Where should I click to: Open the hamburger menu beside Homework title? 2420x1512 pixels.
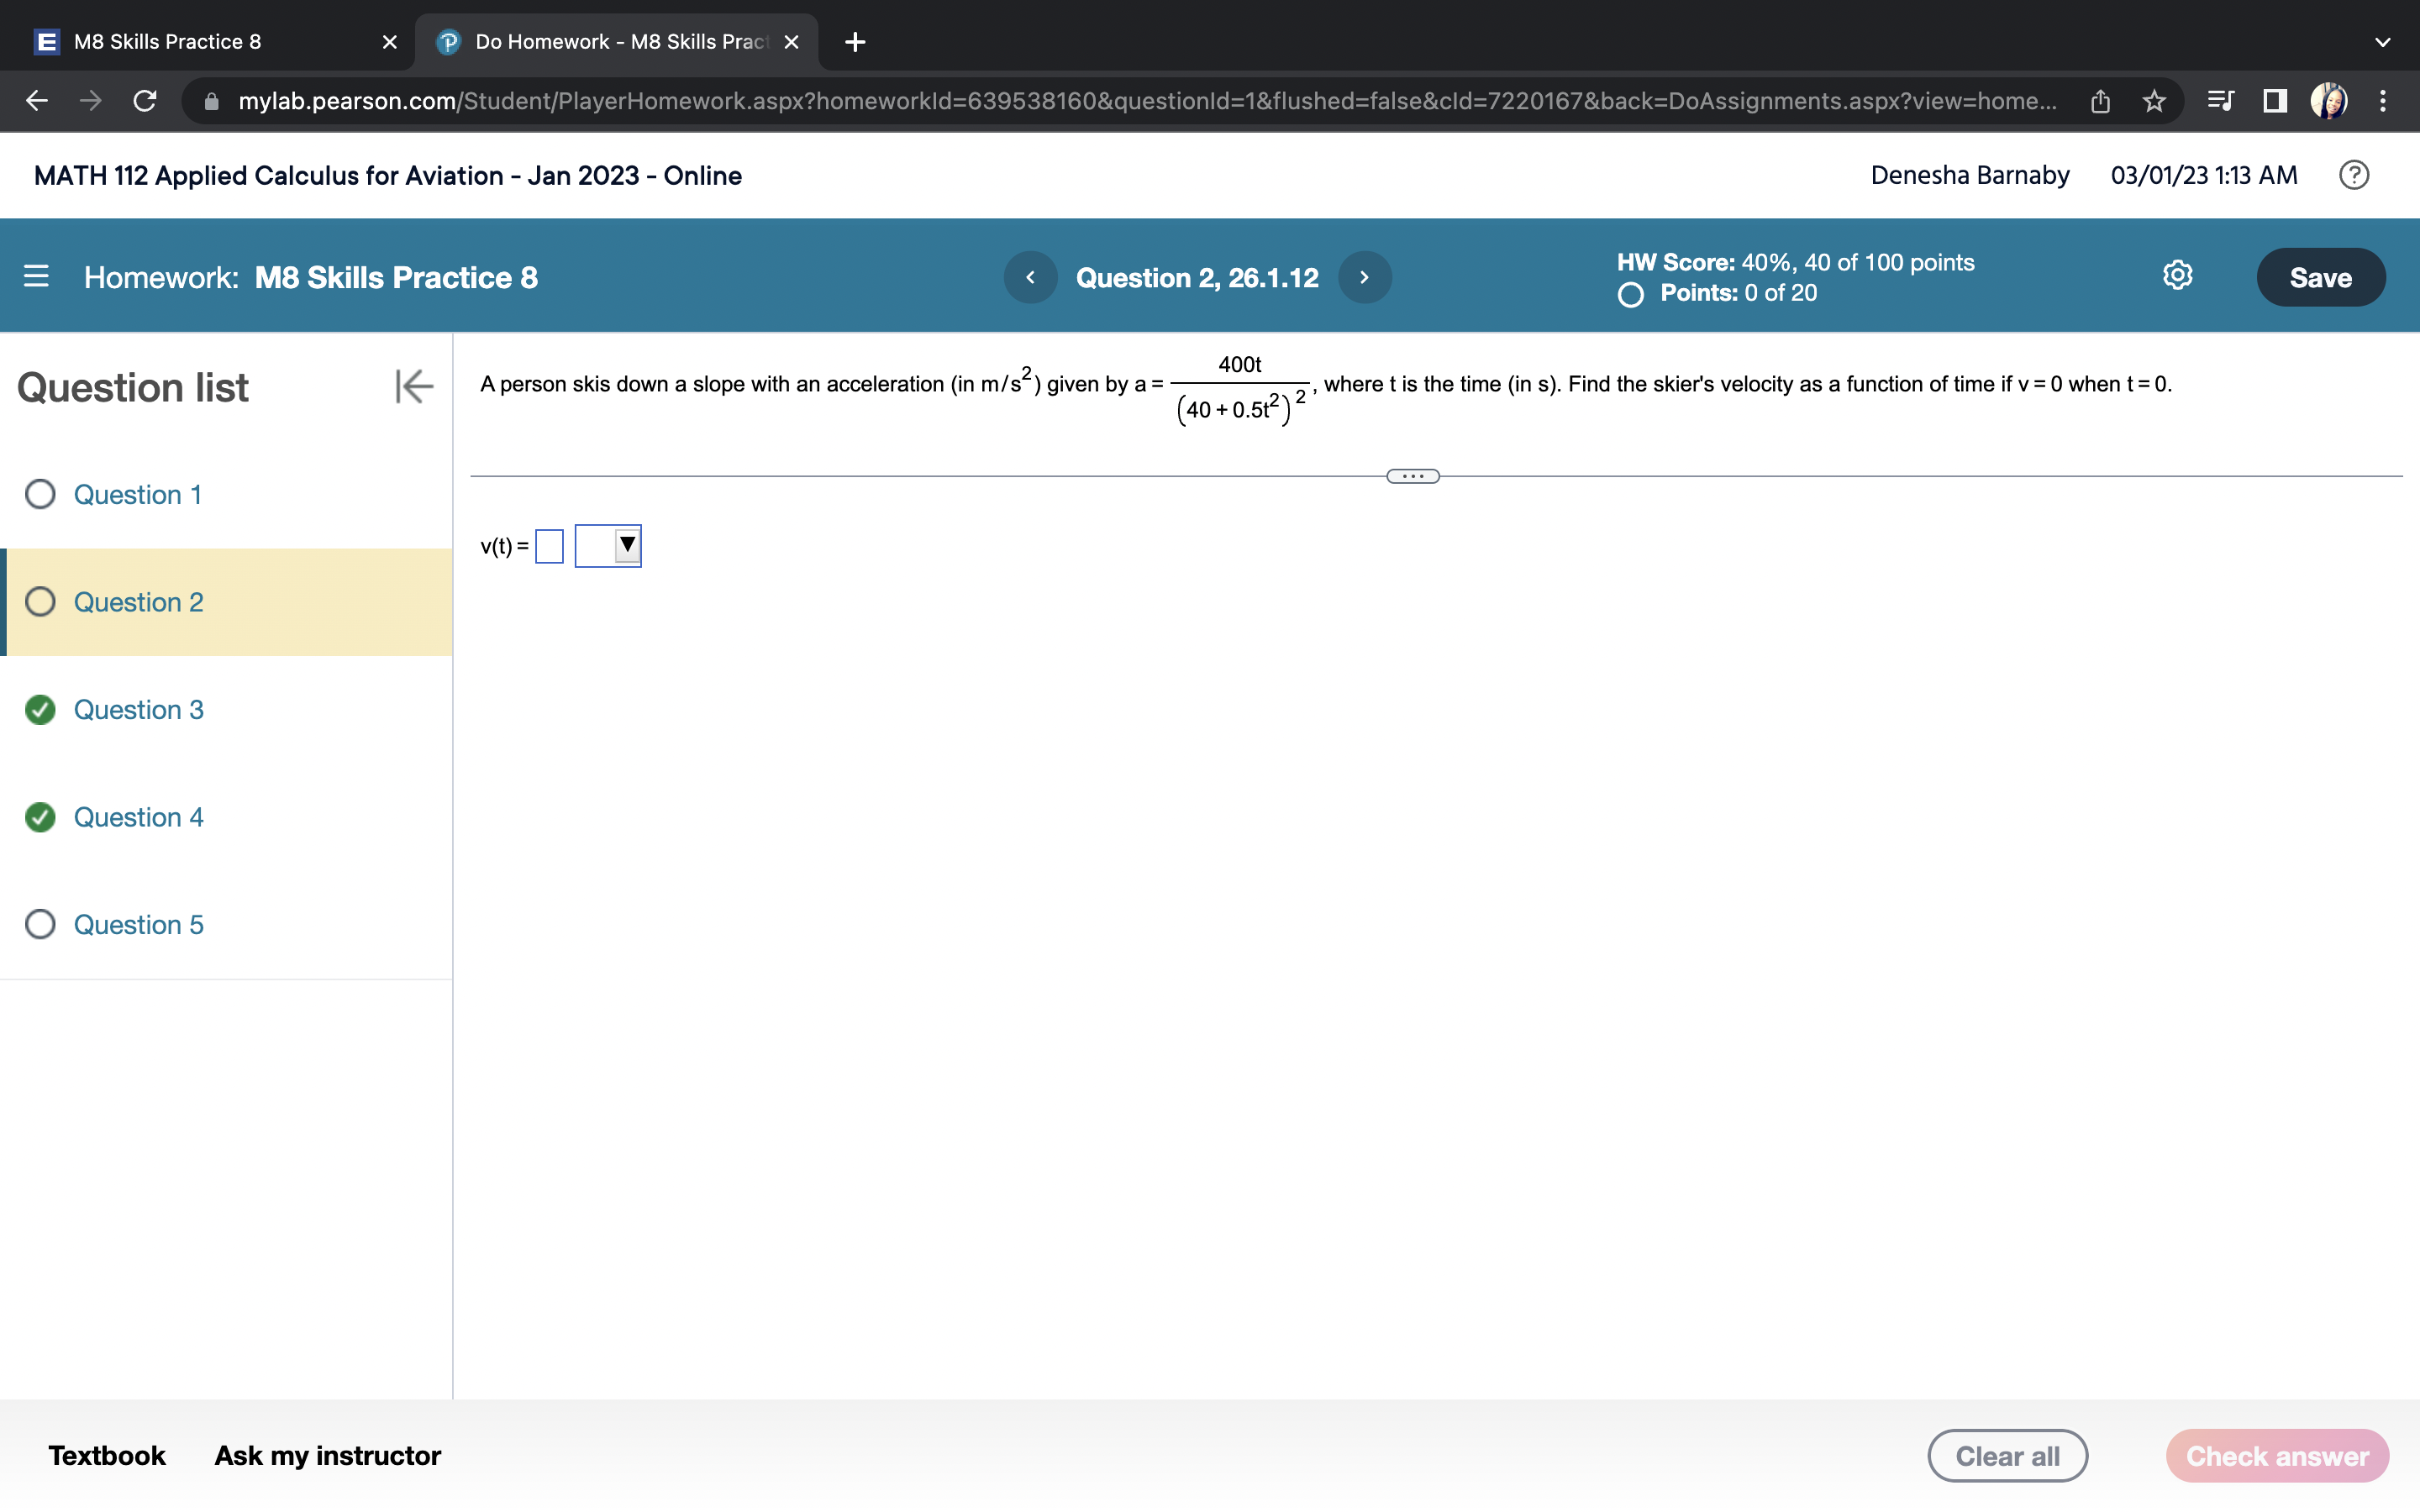point(36,276)
